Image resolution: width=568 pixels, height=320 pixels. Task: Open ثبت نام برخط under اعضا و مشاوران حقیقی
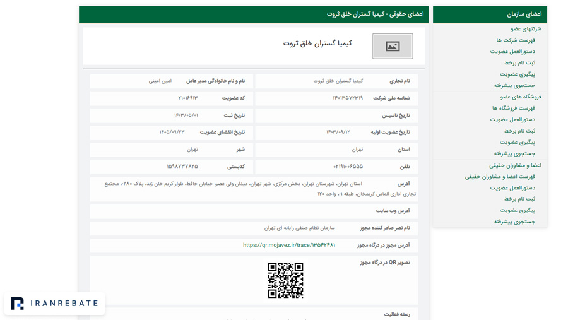(x=519, y=199)
